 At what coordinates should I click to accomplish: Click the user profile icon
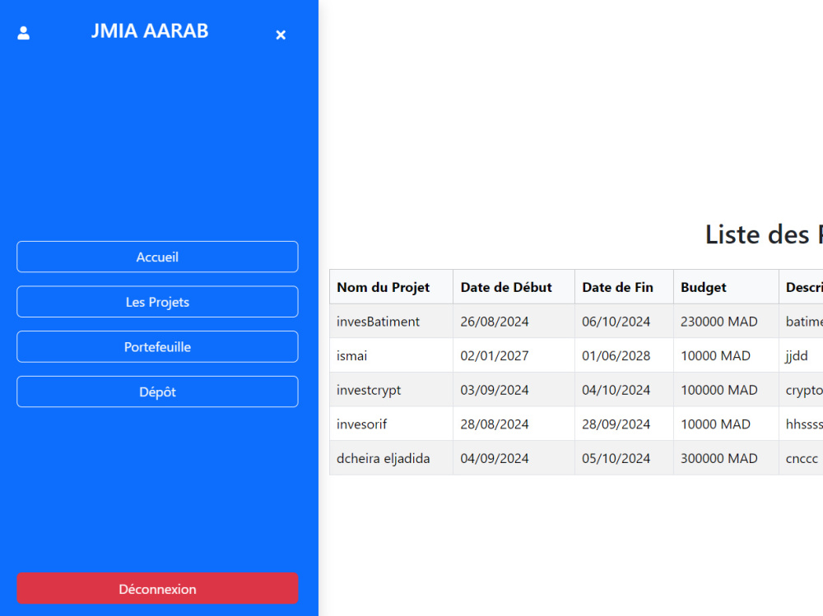click(24, 33)
